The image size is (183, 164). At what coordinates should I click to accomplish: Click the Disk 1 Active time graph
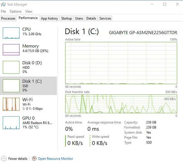pos(121,63)
